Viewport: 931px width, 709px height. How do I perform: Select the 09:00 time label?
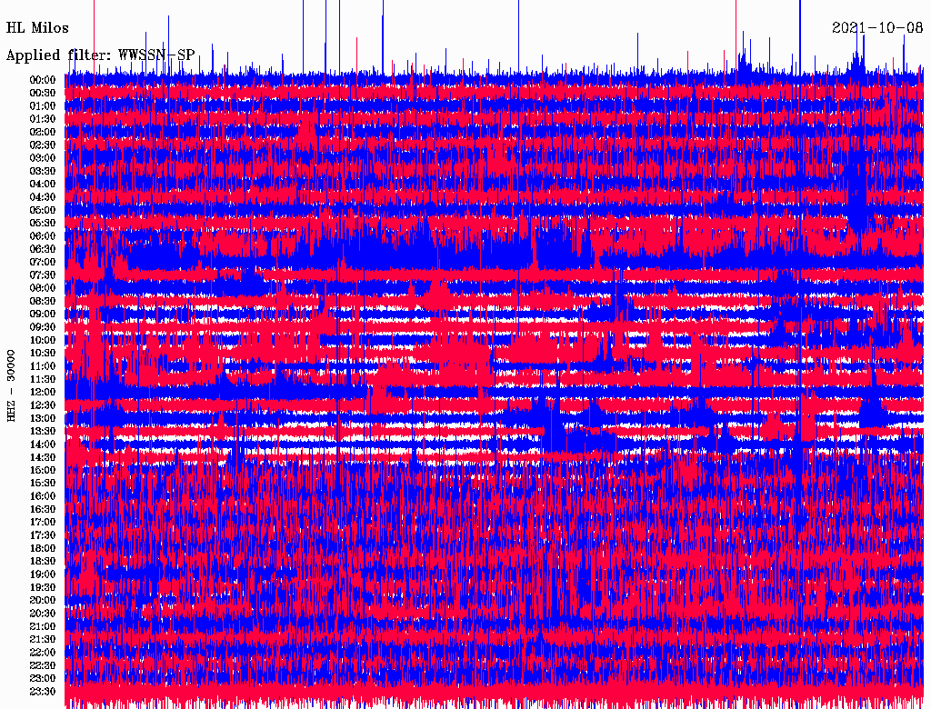43,315
